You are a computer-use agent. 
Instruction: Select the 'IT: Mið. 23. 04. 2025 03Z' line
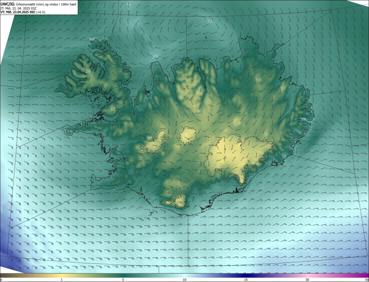pyautogui.click(x=18, y=8)
